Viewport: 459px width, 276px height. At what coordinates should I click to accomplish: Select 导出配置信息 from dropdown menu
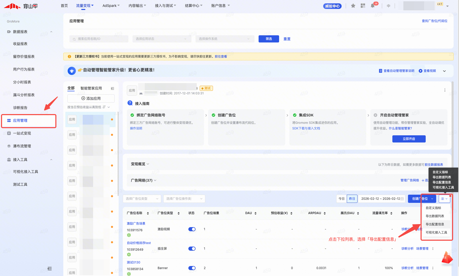click(435, 224)
